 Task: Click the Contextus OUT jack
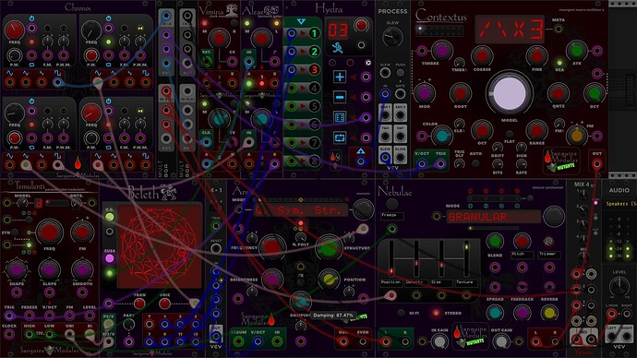(596, 164)
